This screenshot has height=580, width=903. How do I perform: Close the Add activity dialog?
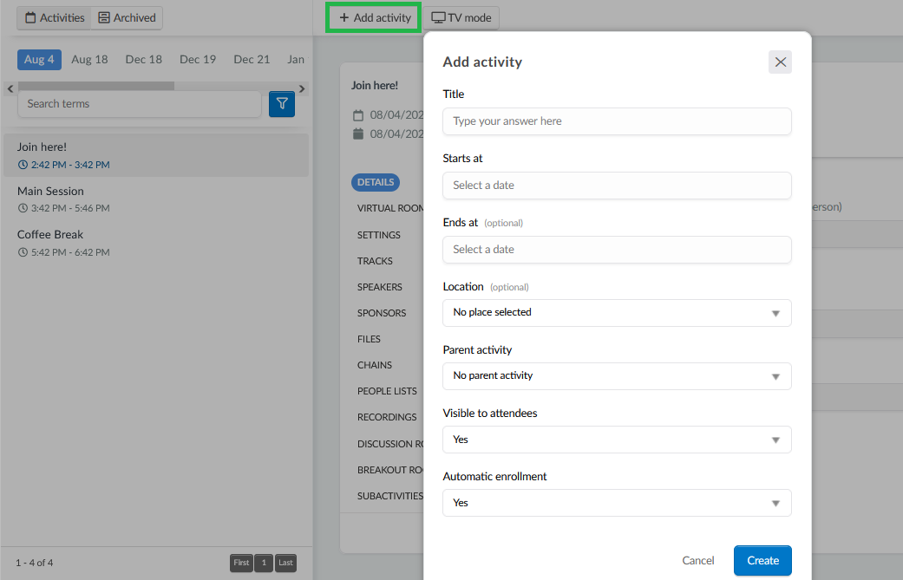click(x=780, y=62)
